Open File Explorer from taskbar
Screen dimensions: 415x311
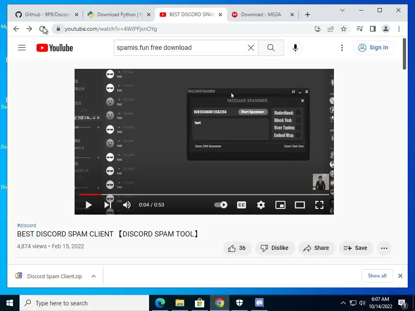[180, 303]
